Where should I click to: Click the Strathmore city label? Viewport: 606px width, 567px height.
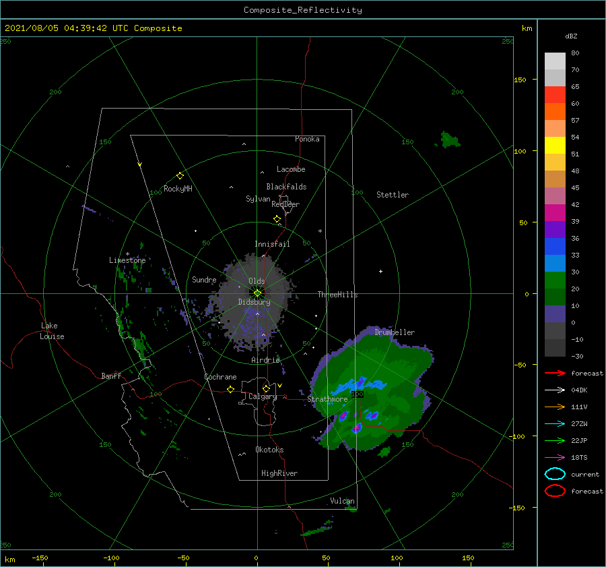tap(327, 399)
